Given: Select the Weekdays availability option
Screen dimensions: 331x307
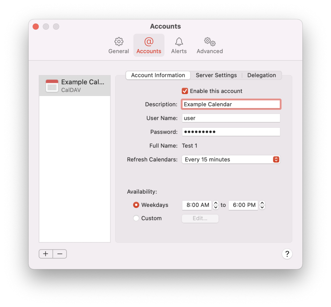Looking at the screenshot, I should click(x=136, y=205).
